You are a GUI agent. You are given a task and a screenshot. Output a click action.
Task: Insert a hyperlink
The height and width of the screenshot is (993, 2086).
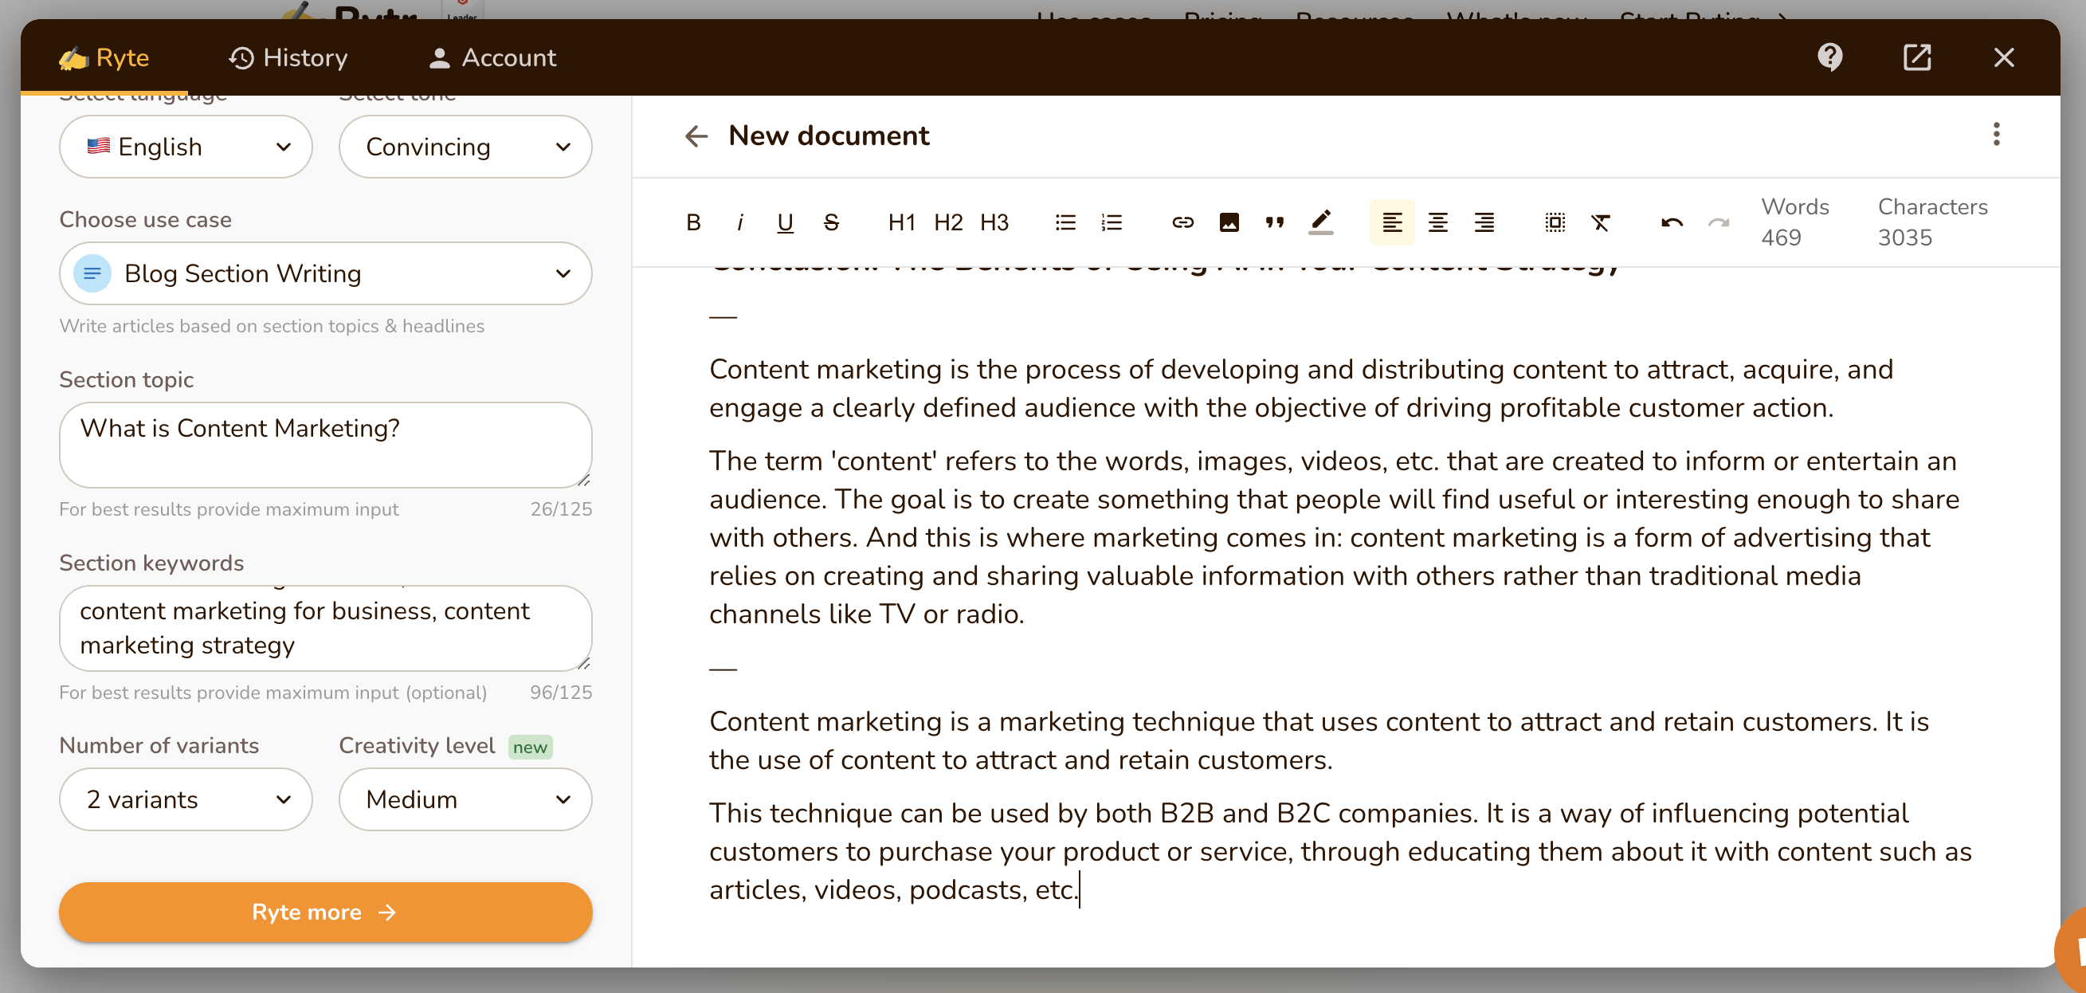pyautogui.click(x=1183, y=222)
